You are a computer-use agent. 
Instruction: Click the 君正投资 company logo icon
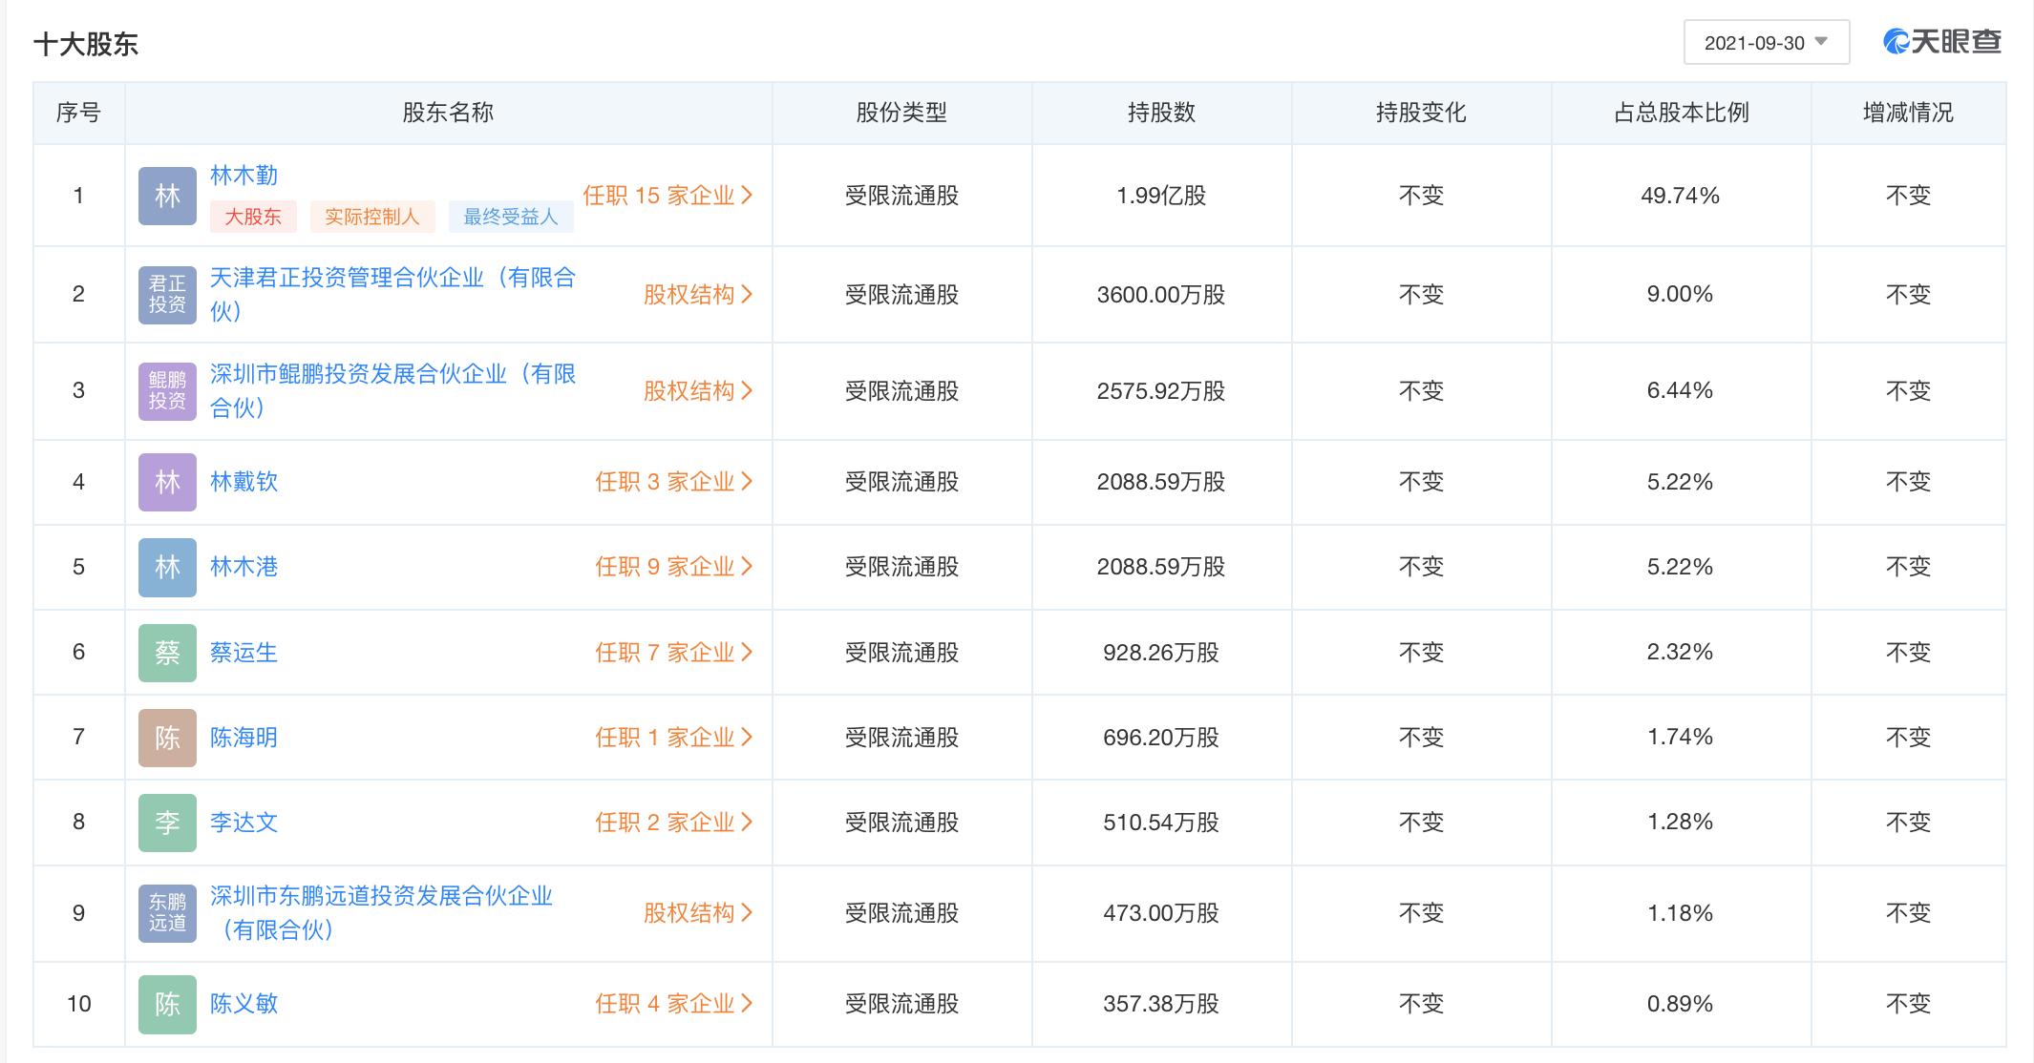[167, 294]
